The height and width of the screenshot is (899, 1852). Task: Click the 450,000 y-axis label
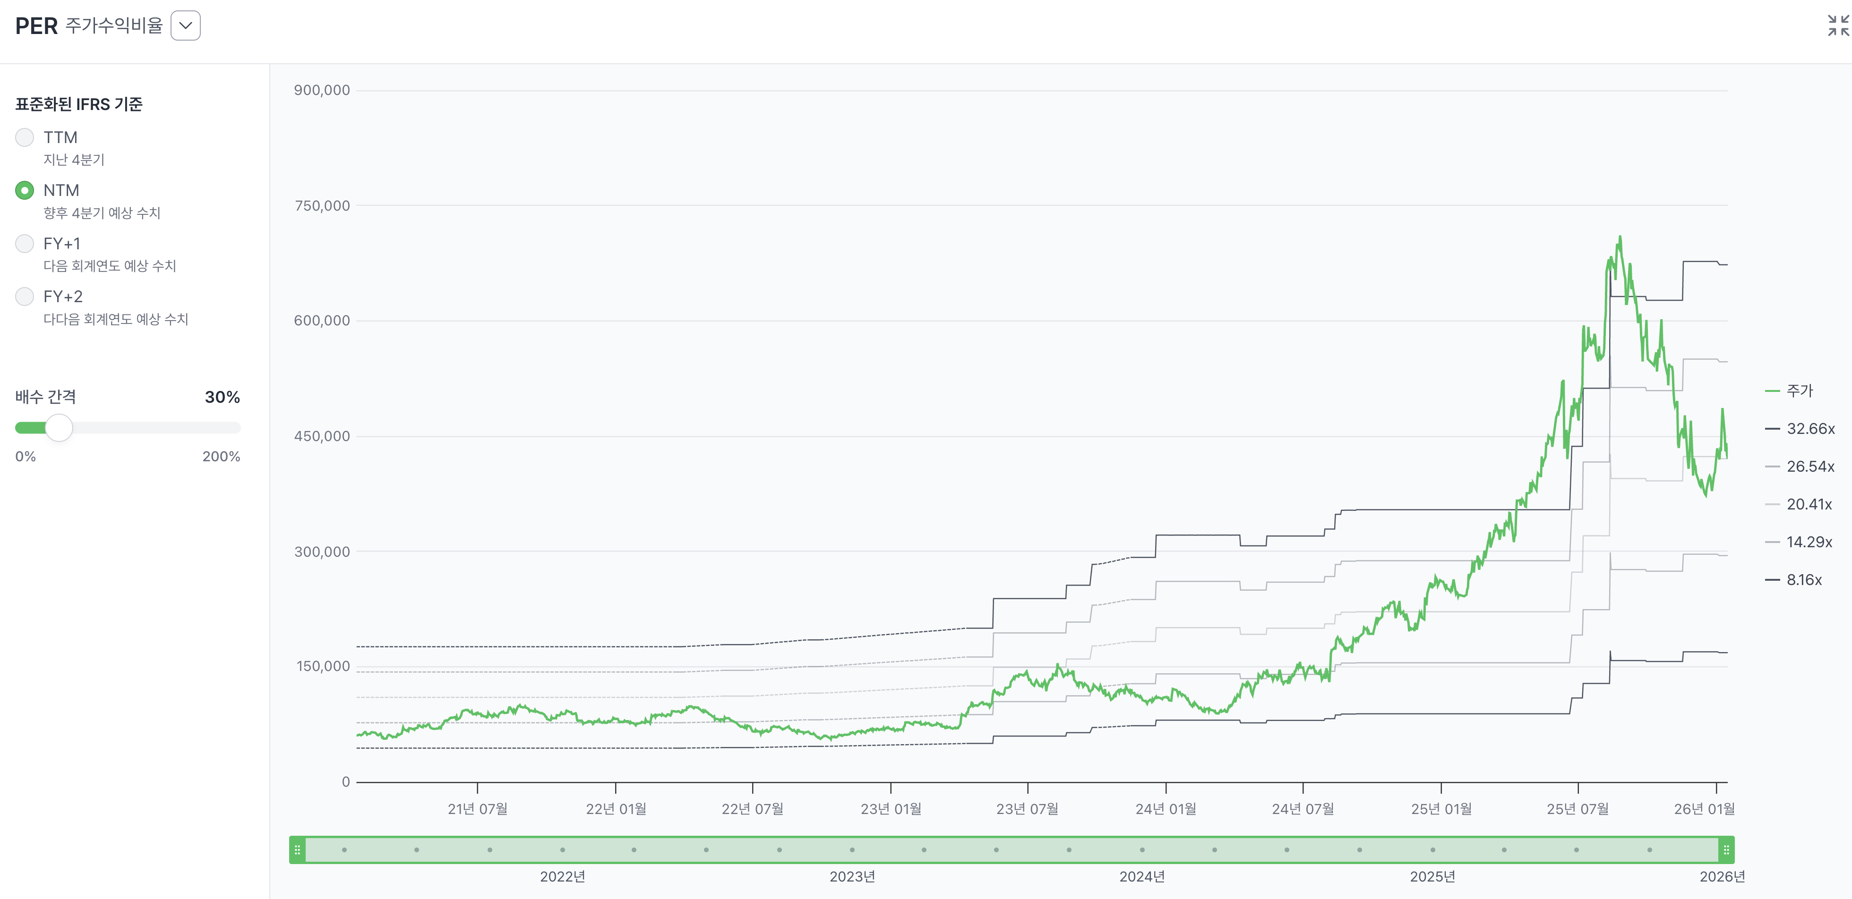coord(321,436)
